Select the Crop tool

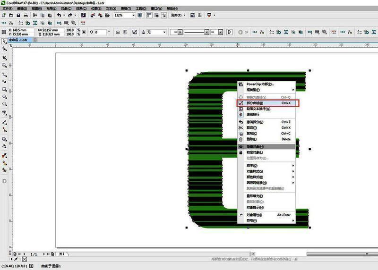tap(4, 57)
